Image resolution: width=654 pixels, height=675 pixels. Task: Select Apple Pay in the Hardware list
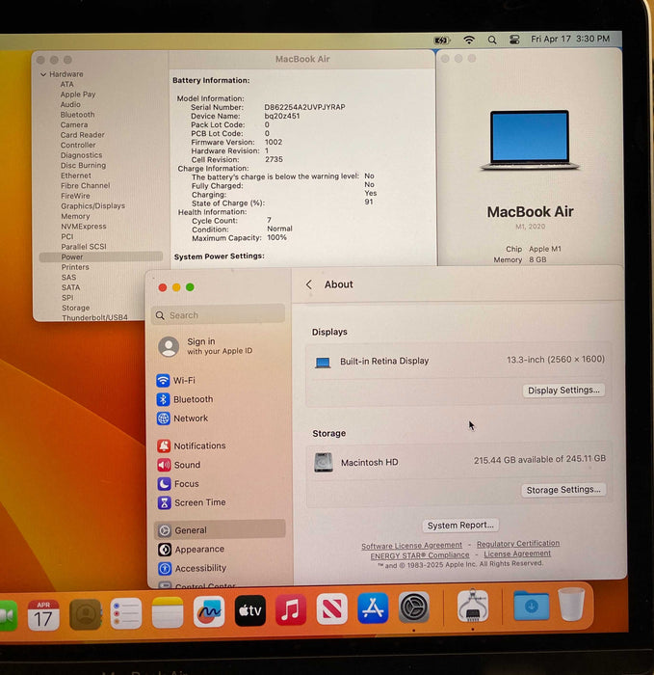[x=78, y=94]
